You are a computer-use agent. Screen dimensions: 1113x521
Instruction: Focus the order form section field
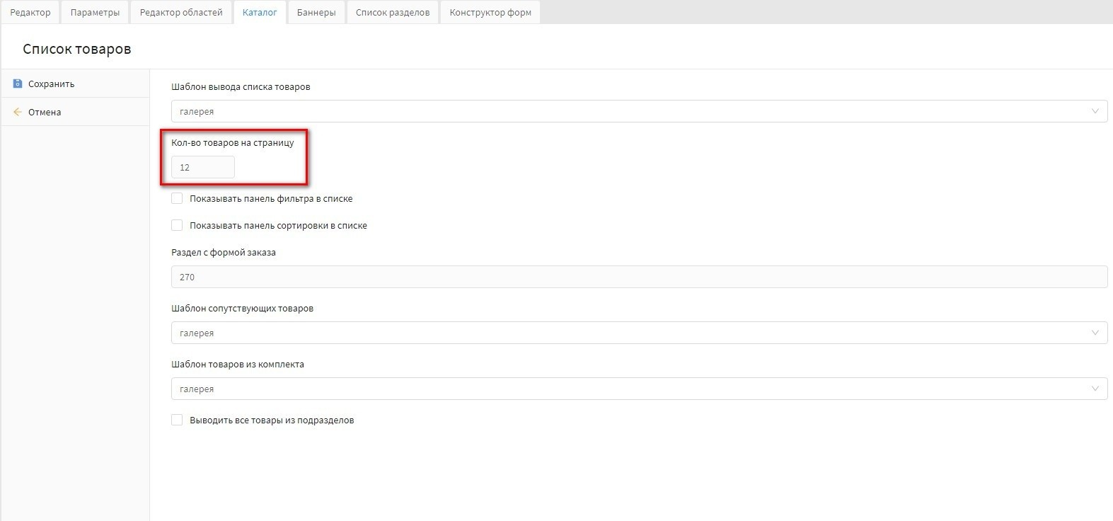pos(638,277)
